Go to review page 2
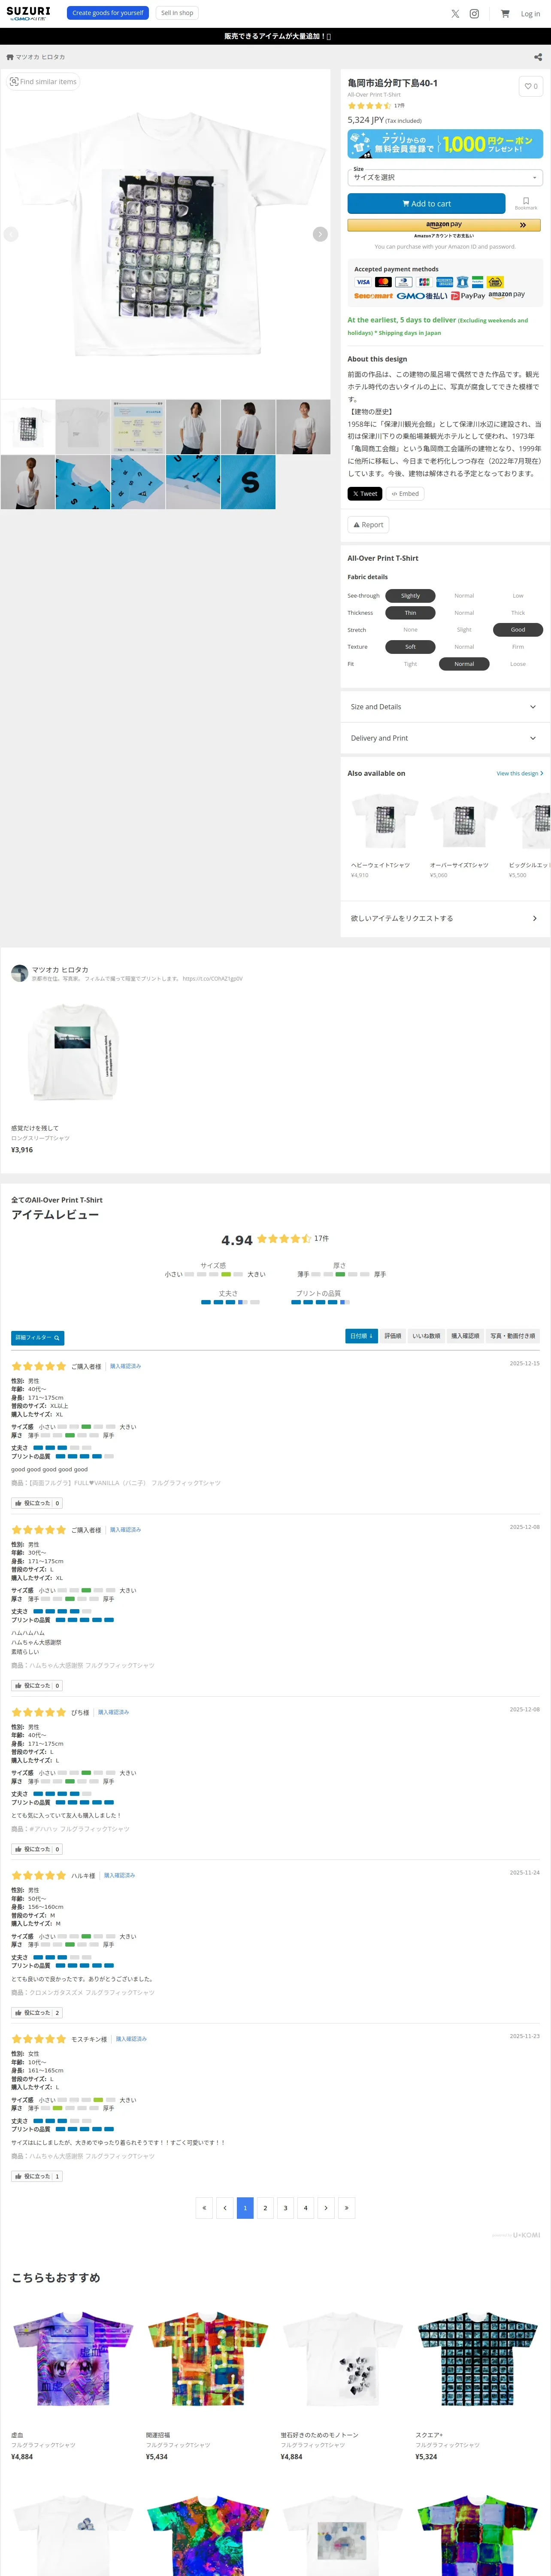The width and height of the screenshot is (551, 2576). (x=265, y=2208)
